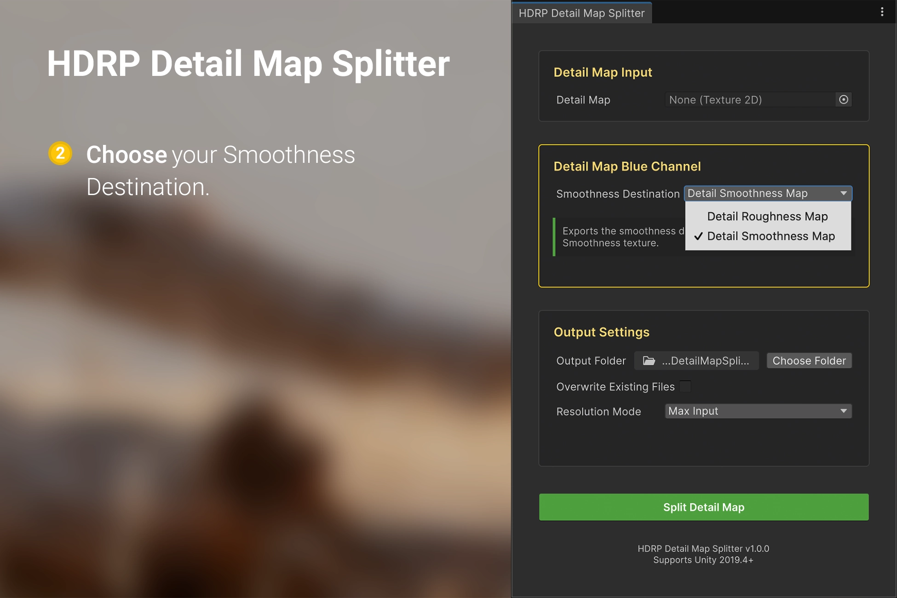Click the open folder icon in Output Folder
Viewport: 897px width, 598px height.
tap(649, 361)
